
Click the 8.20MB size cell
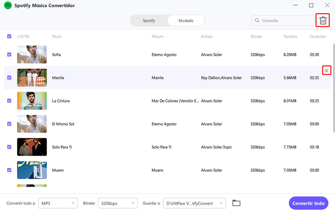pyautogui.click(x=290, y=55)
